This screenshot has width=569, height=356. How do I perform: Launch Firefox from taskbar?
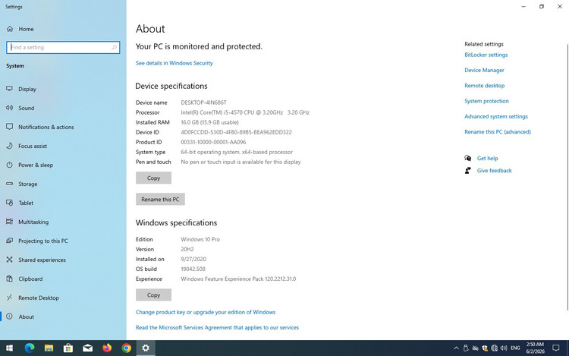[x=107, y=348]
